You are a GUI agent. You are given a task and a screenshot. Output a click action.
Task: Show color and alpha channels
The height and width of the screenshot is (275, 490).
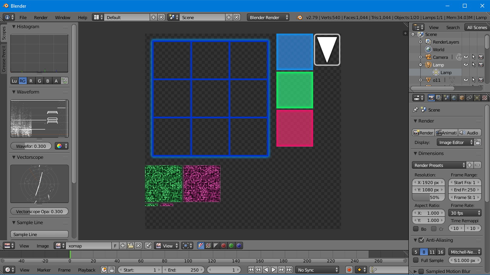[201, 246]
